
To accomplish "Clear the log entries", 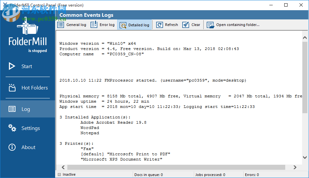I will pyautogui.click(x=191, y=25).
